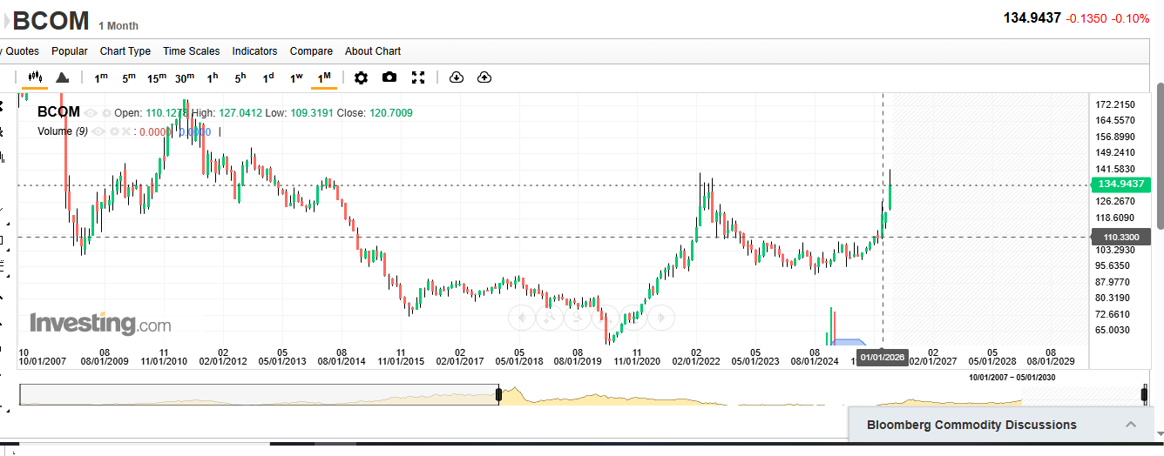Click the left handle of range navigator
This screenshot has width=1164, height=456.
click(x=498, y=394)
